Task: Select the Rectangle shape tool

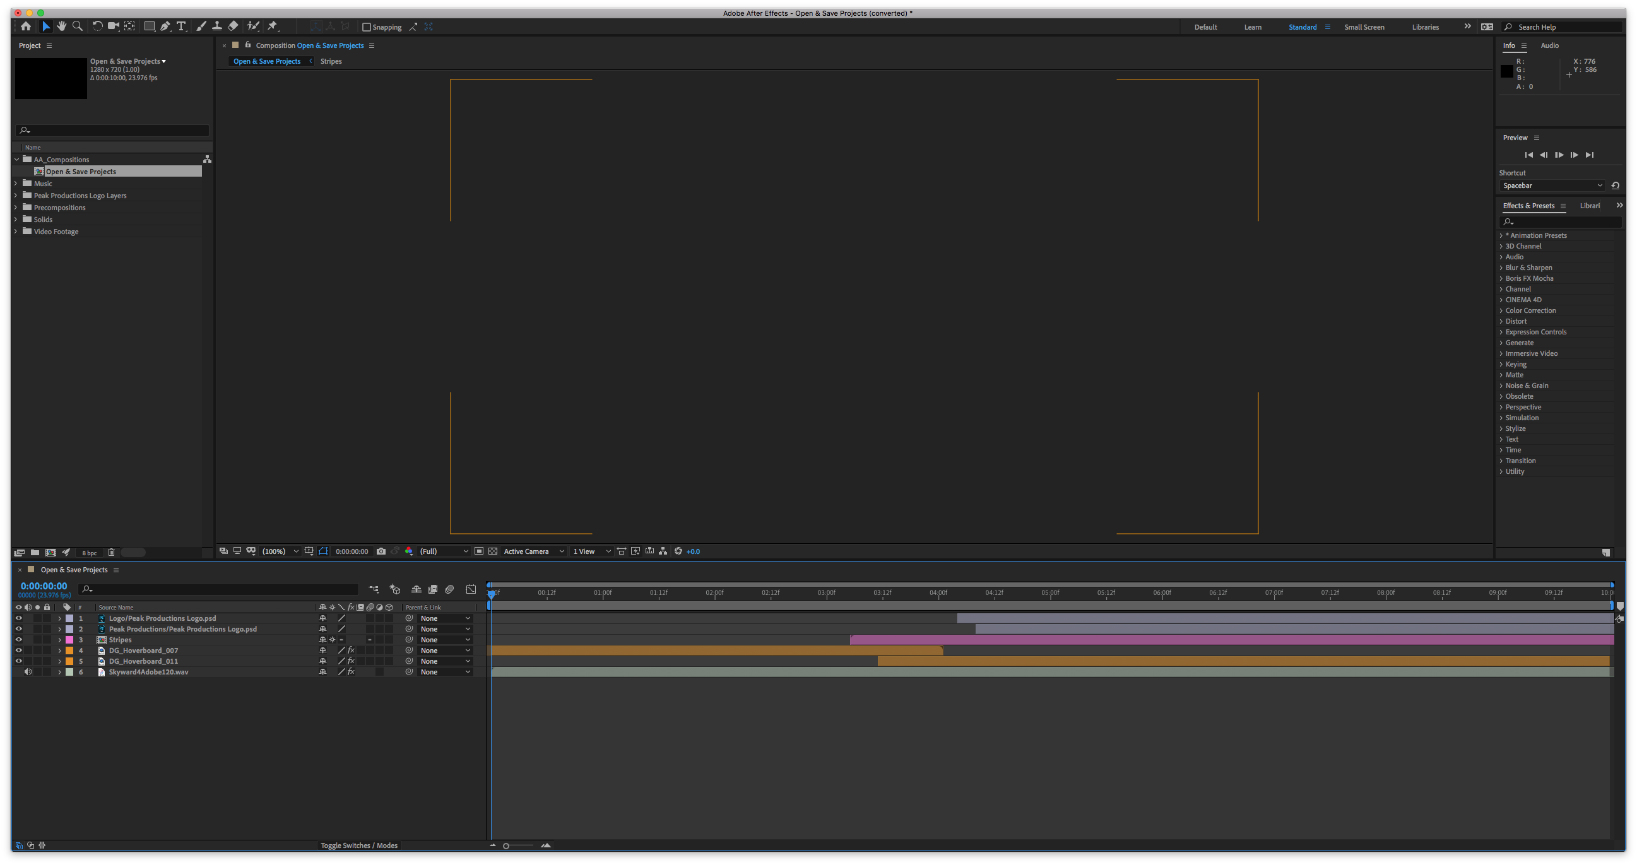Action: tap(150, 26)
